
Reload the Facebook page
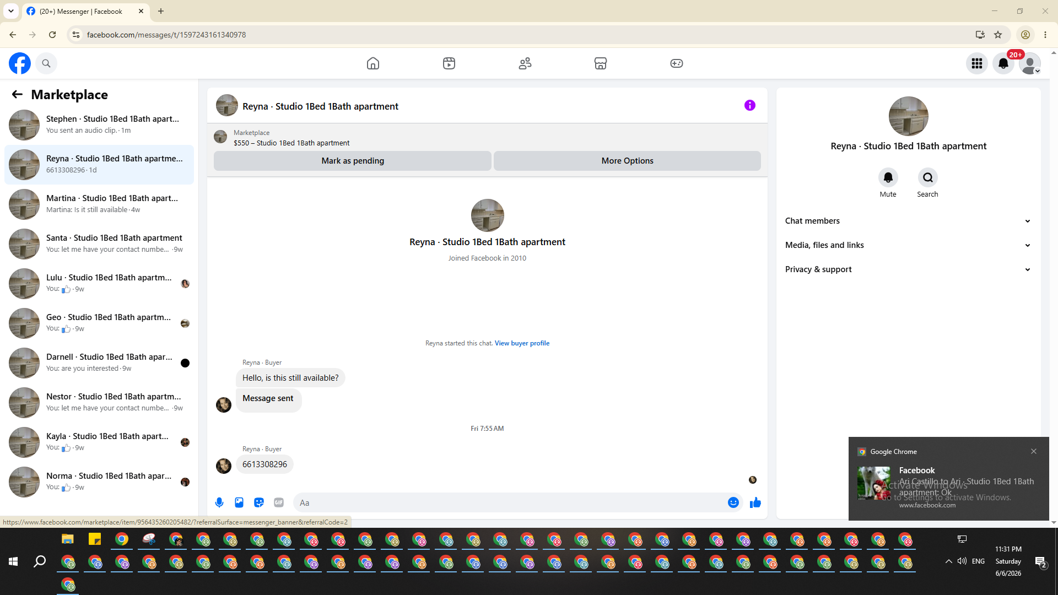pos(52,35)
